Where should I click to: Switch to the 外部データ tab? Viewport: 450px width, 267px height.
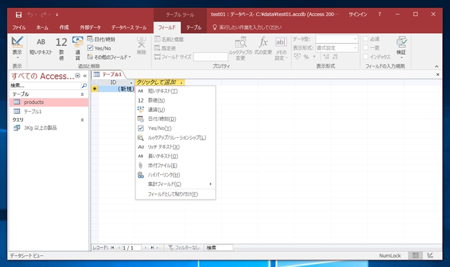tap(90, 28)
